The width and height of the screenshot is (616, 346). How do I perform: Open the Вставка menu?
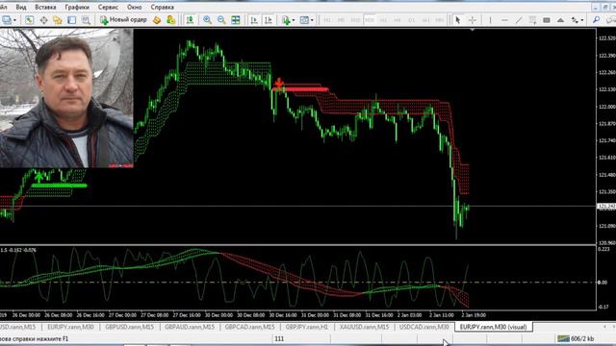(45, 7)
